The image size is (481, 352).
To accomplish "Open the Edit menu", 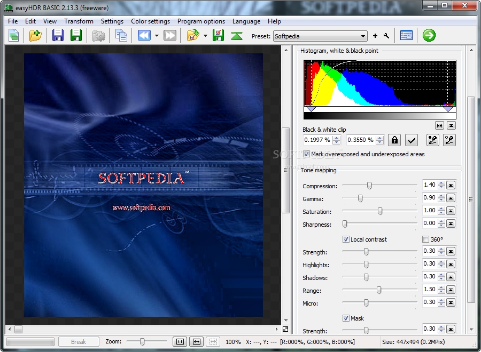I will pyautogui.click(x=30, y=21).
